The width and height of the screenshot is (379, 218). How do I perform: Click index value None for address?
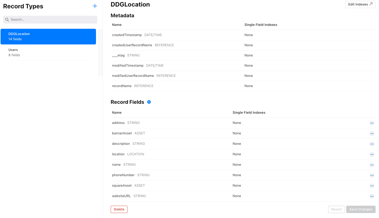point(237,123)
